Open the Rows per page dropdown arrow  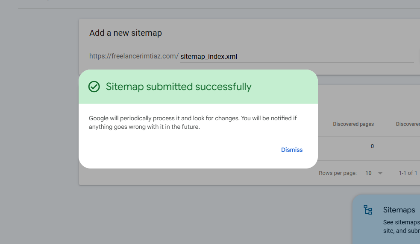coord(380,173)
